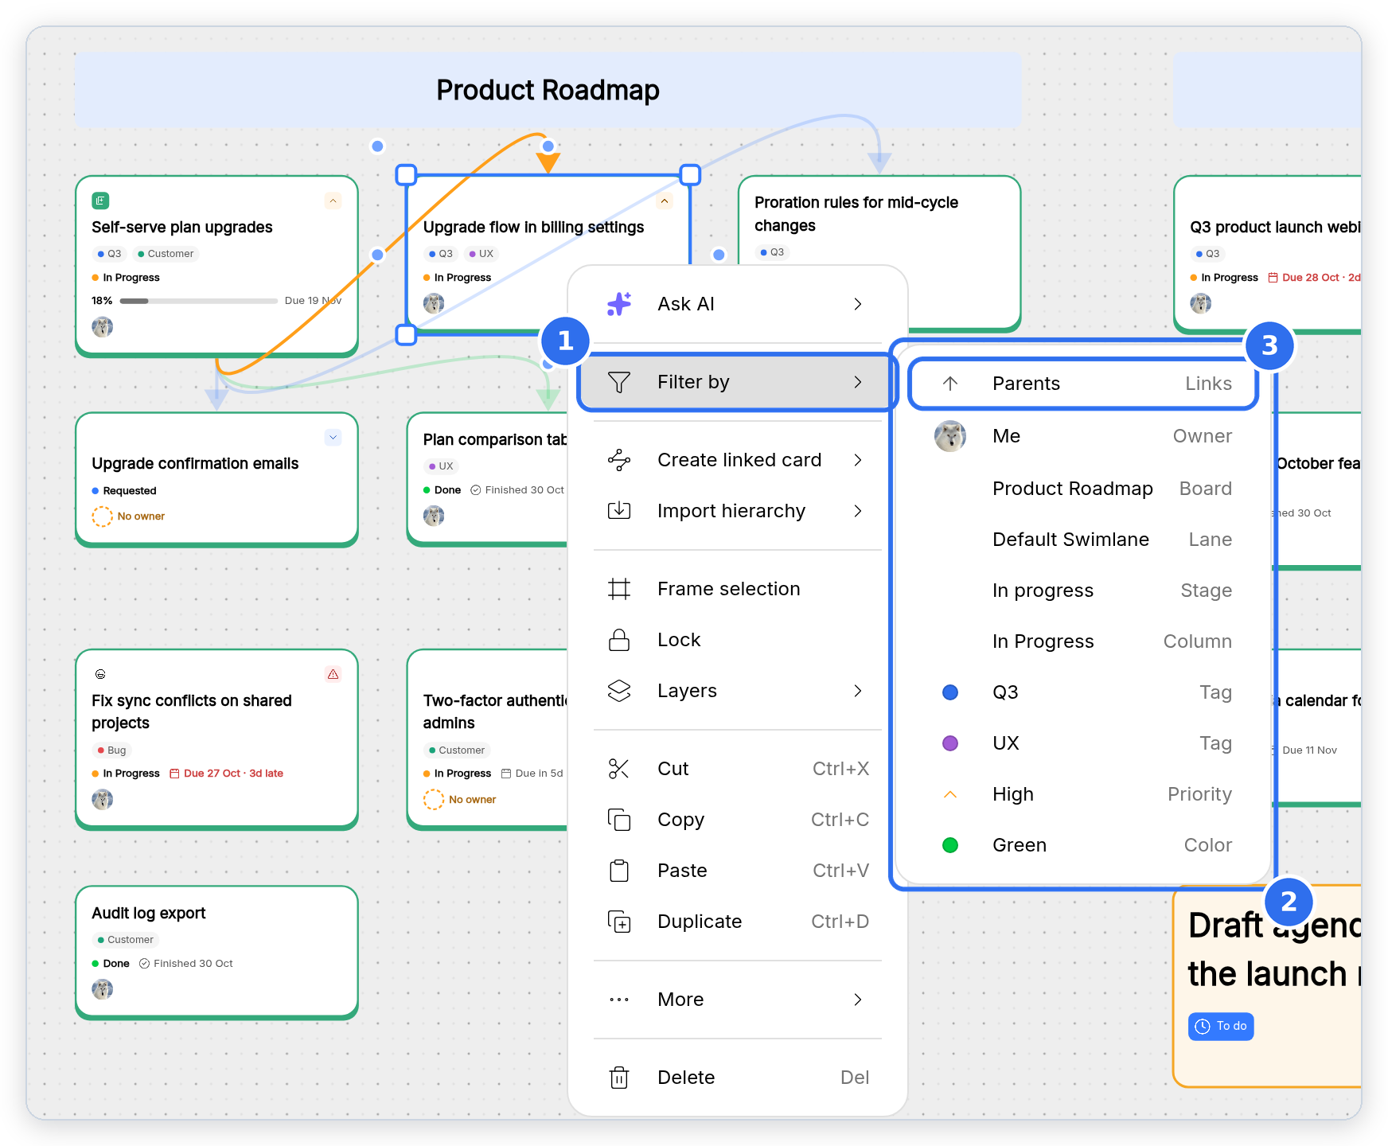The width and height of the screenshot is (1388, 1146).
Task: Click the Cut scissors icon
Action: pyautogui.click(x=619, y=769)
